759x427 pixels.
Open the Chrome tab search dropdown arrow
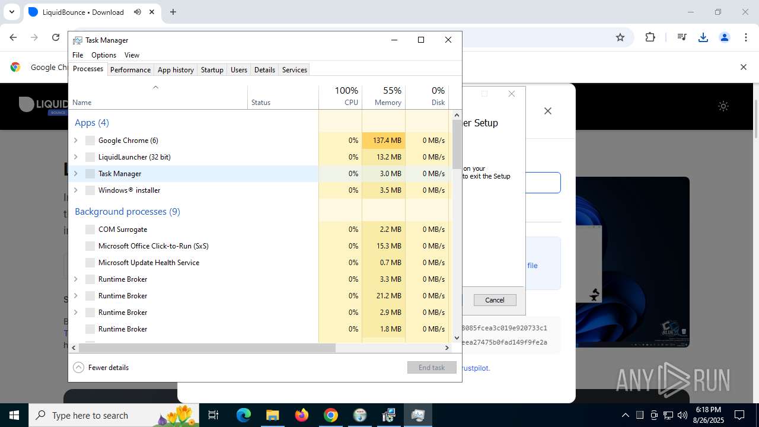[x=11, y=12]
